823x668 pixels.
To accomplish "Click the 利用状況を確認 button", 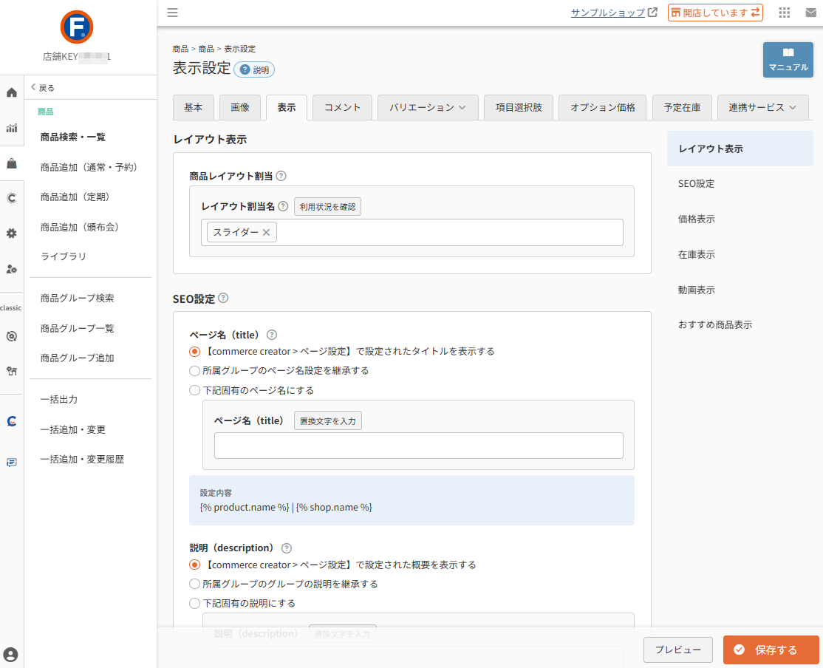I will pyautogui.click(x=327, y=207).
